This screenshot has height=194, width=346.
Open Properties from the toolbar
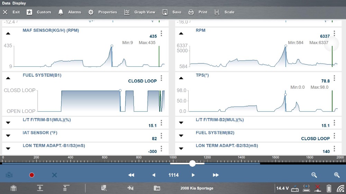click(103, 12)
